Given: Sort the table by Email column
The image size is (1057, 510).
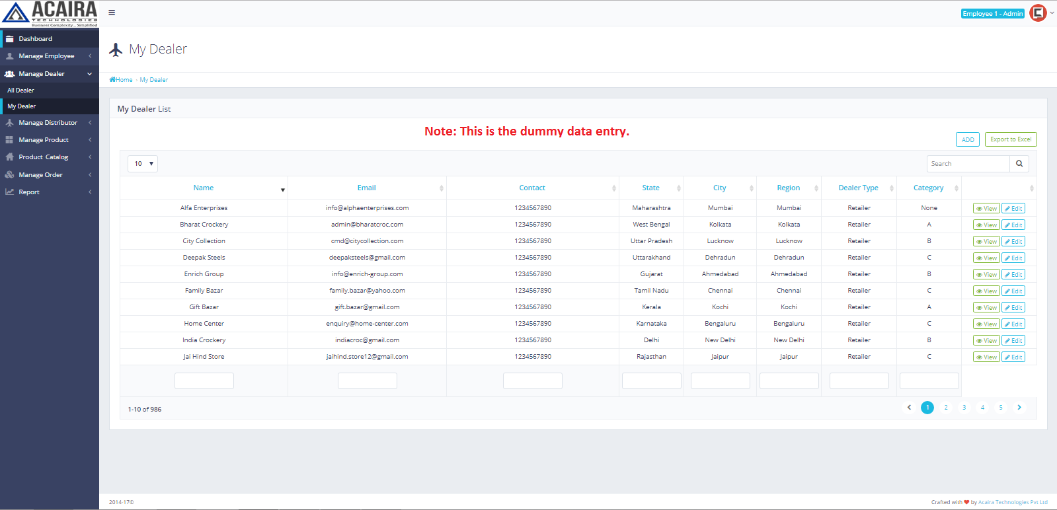Looking at the screenshot, I should [366, 188].
